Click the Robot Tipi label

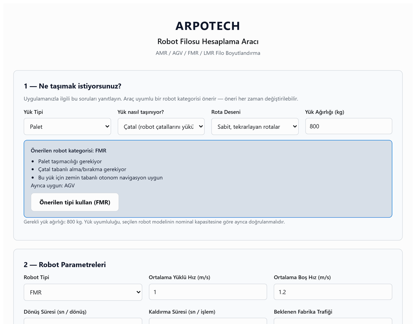coord(36,277)
